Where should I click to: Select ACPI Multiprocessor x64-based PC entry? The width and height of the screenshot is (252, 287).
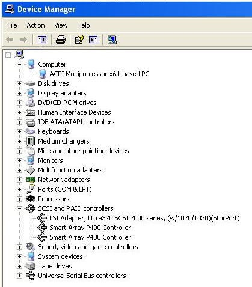coord(99,74)
